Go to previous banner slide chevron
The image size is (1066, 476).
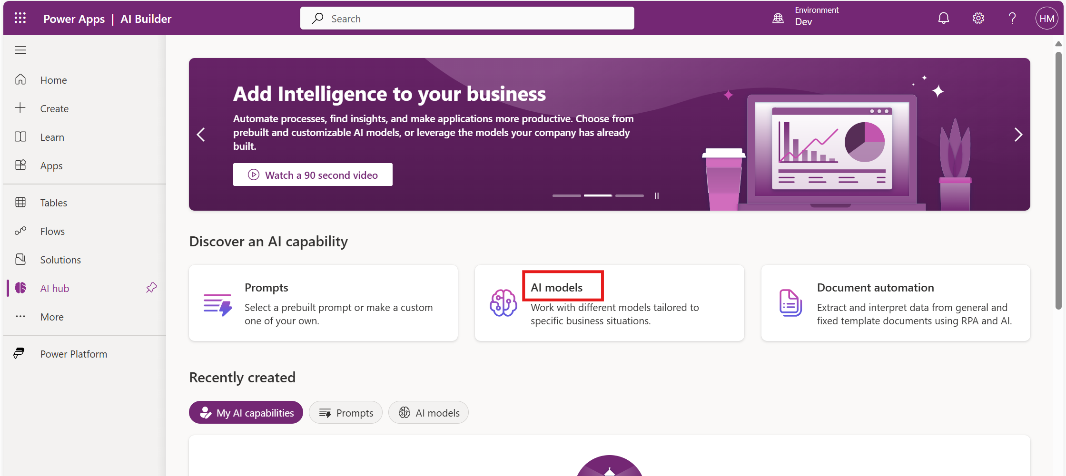(x=201, y=135)
